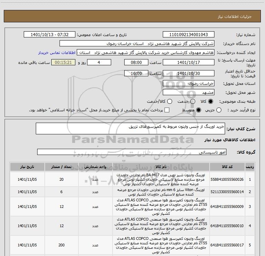Click the buyer organization name field
Screen dimensions: 265x256
coord(137,44)
